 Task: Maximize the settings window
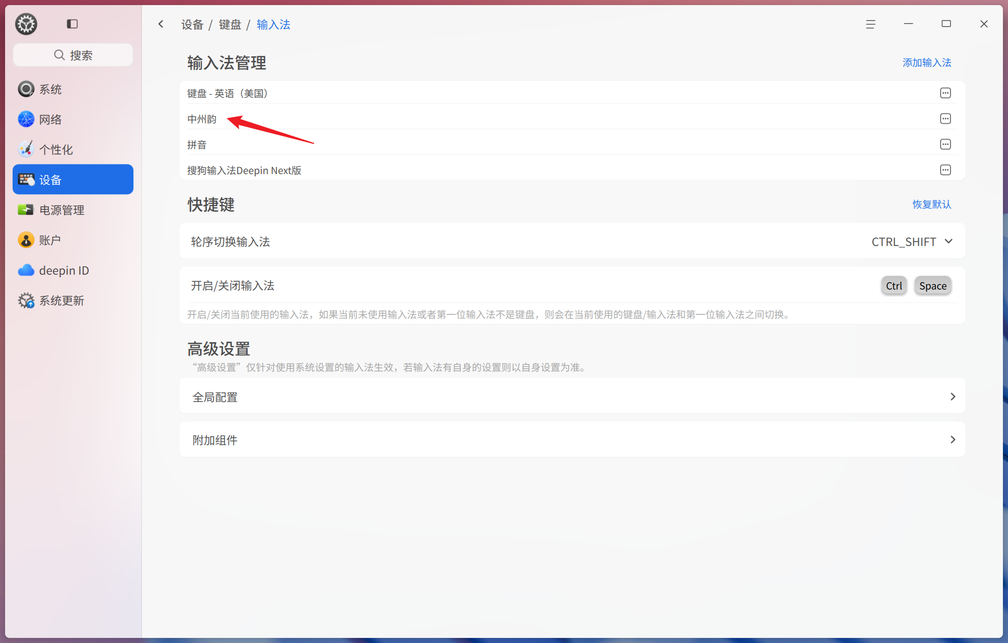click(946, 24)
